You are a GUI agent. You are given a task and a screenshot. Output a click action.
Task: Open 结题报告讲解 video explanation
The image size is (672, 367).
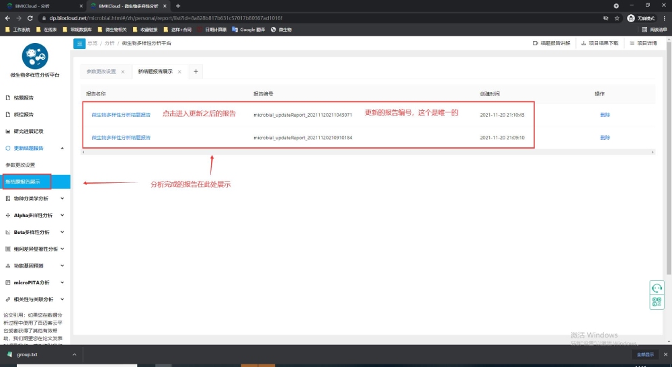[x=536, y=43]
